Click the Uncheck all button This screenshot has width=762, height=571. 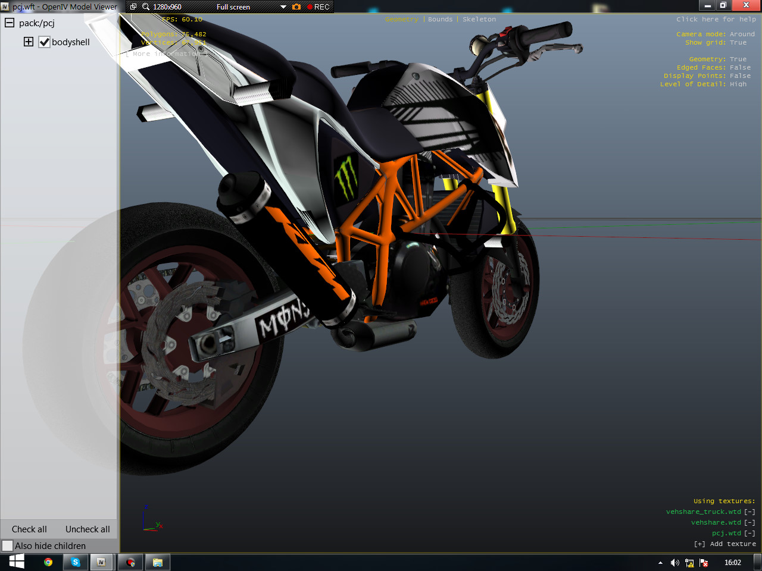88,529
